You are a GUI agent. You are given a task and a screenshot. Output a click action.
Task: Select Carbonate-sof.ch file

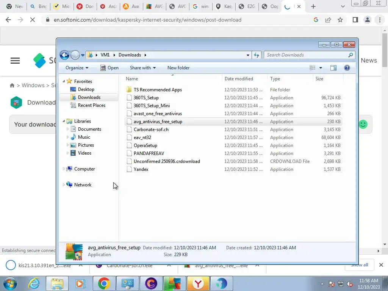[x=151, y=130]
